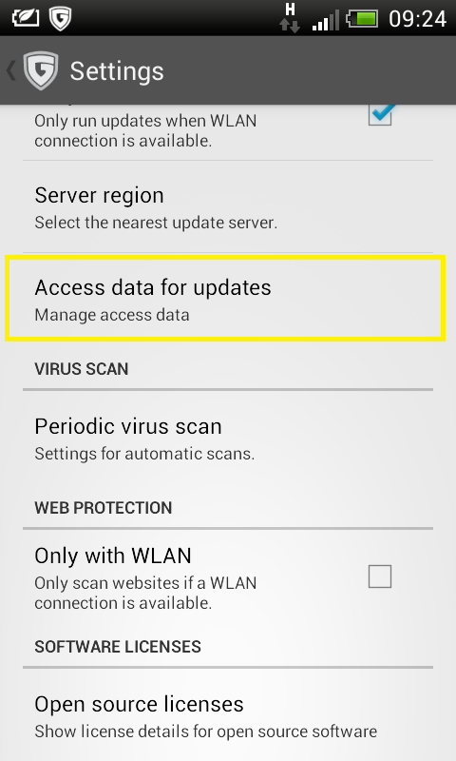Open Periodic virus scan settings
The height and width of the screenshot is (761, 456).
228,439
